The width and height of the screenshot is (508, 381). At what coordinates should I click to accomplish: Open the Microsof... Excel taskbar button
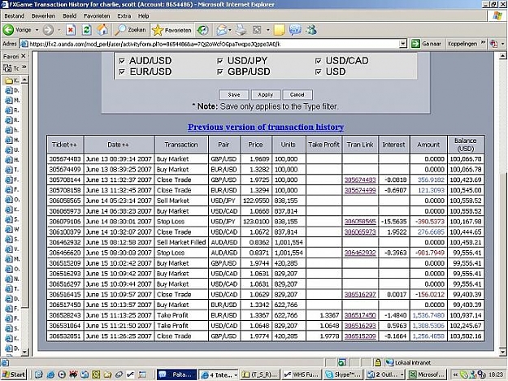[427, 375]
